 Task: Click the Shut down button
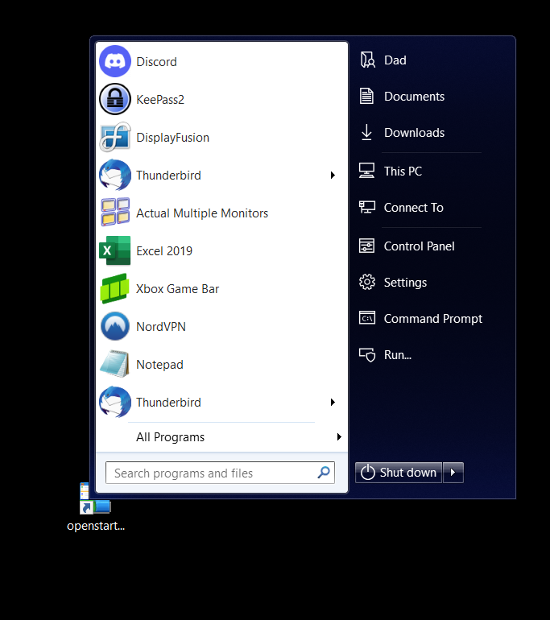399,472
